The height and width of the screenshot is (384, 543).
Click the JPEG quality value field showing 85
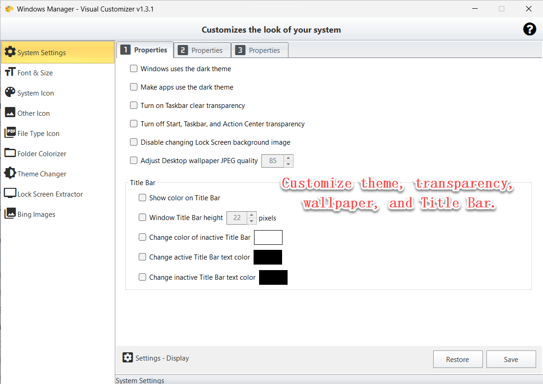(x=272, y=161)
